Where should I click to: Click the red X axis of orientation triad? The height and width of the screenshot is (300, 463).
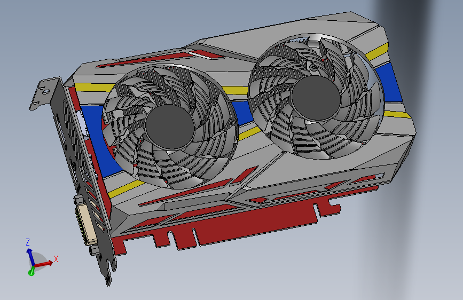[44, 263]
